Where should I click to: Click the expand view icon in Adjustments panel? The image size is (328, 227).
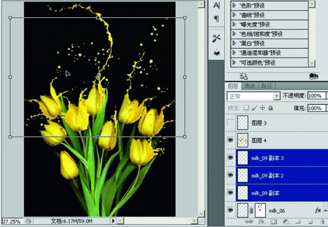coord(244,76)
